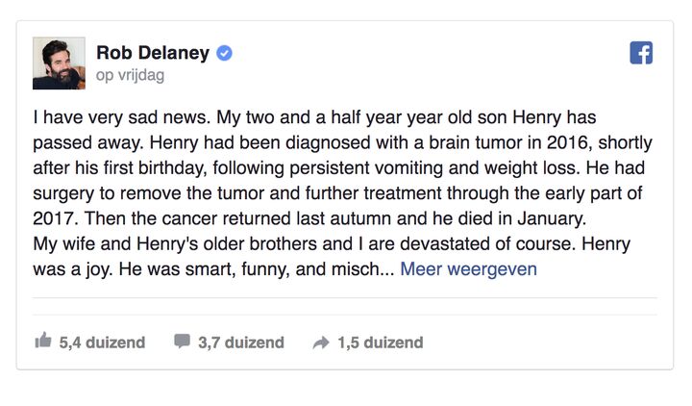692x406 pixels.
Task: Open the Rob Delaney name link
Action: [x=153, y=53]
